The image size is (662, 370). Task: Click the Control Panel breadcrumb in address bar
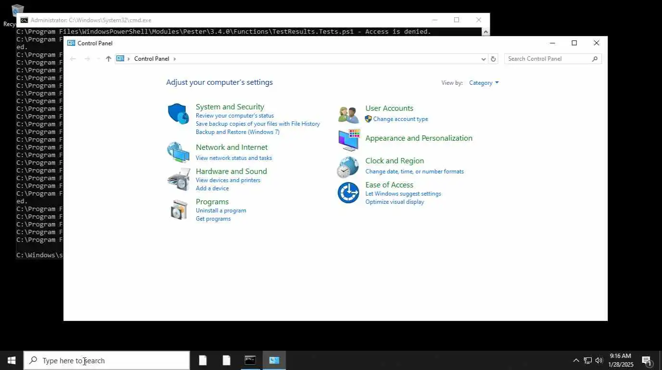152,59
